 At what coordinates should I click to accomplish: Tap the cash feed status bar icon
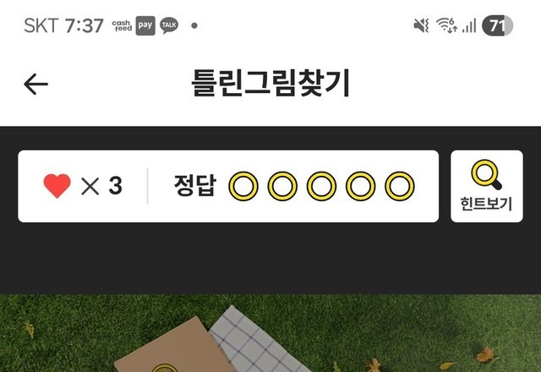122,25
